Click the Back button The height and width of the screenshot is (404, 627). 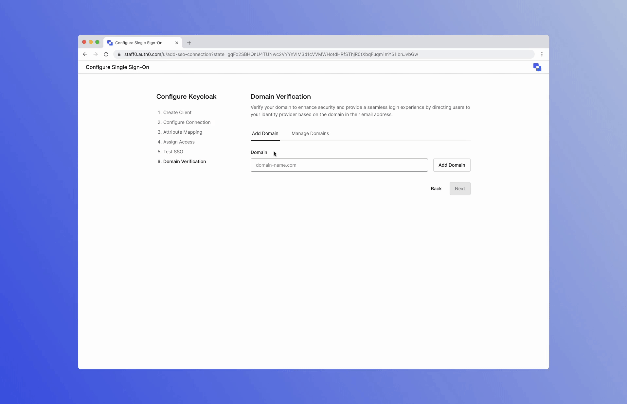(436, 189)
